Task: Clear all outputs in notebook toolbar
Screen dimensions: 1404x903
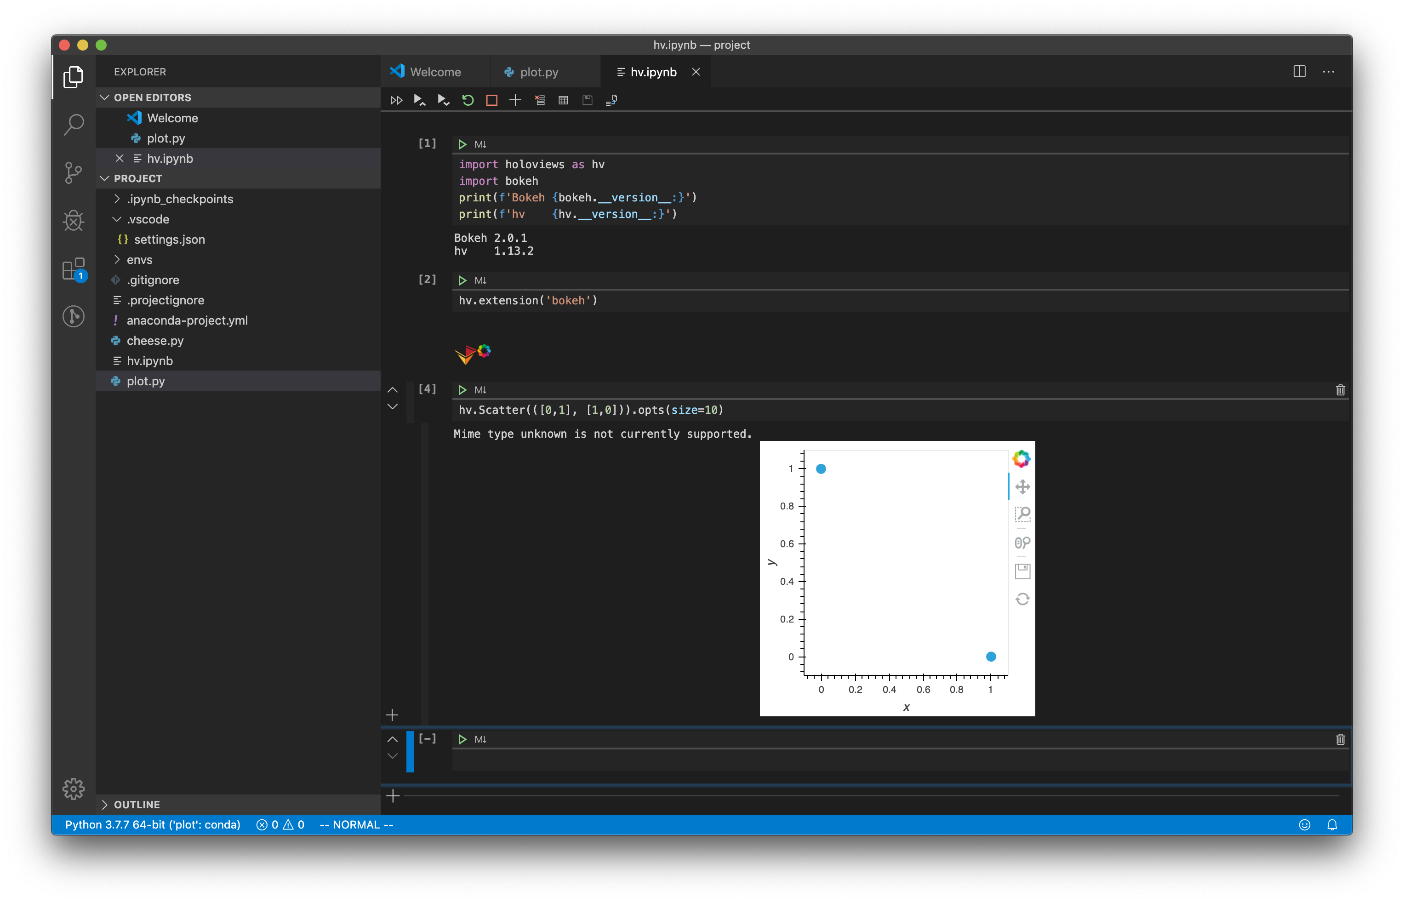Action: click(539, 100)
